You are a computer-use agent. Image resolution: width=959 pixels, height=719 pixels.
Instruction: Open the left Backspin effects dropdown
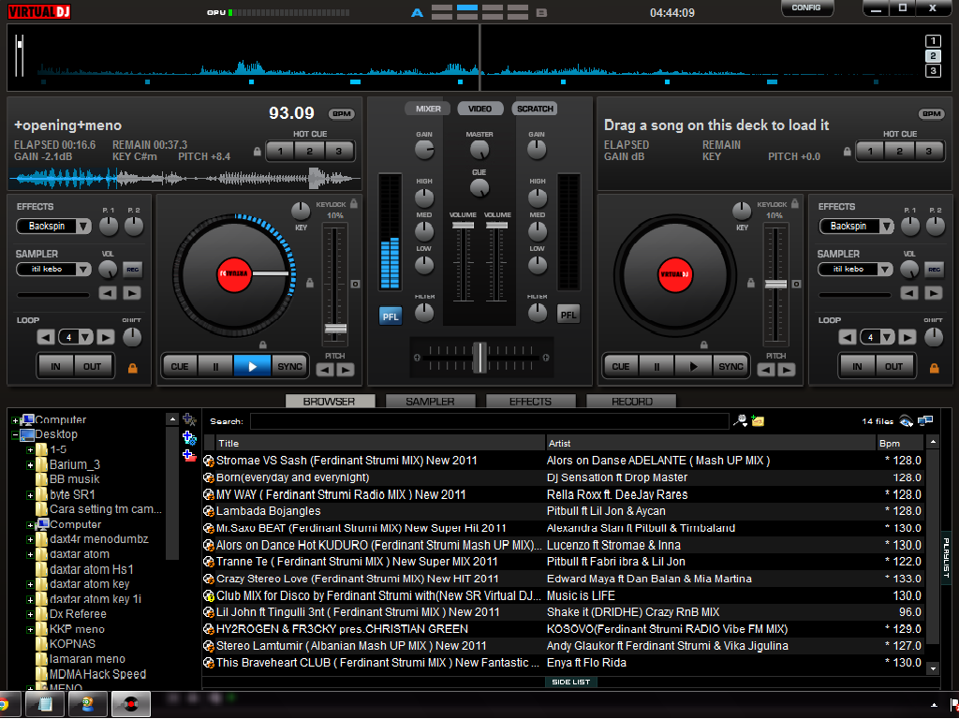click(x=83, y=227)
